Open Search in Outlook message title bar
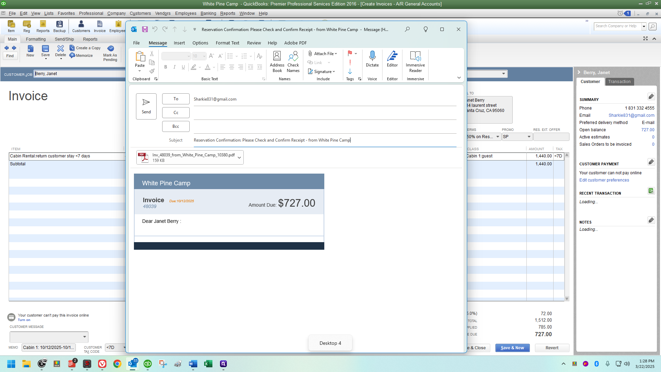This screenshot has width=661, height=372. click(407, 29)
